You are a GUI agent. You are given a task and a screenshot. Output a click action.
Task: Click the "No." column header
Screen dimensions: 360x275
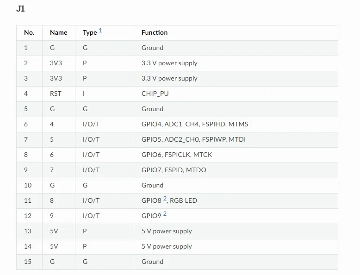point(29,32)
